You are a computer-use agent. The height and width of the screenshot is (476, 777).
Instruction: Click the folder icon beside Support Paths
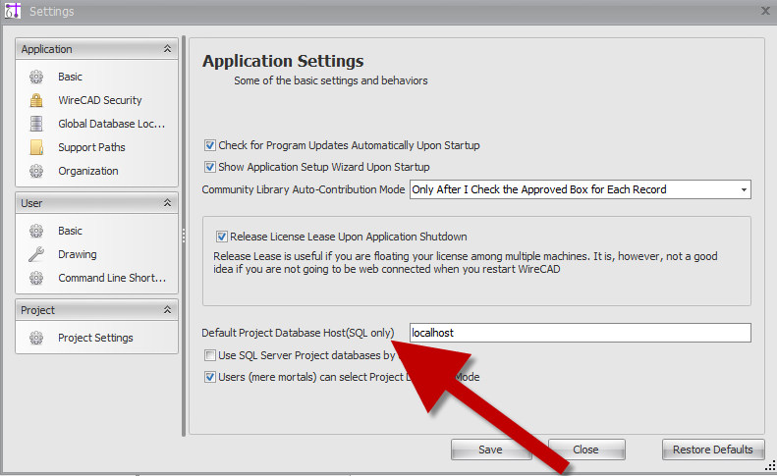pyautogui.click(x=36, y=147)
